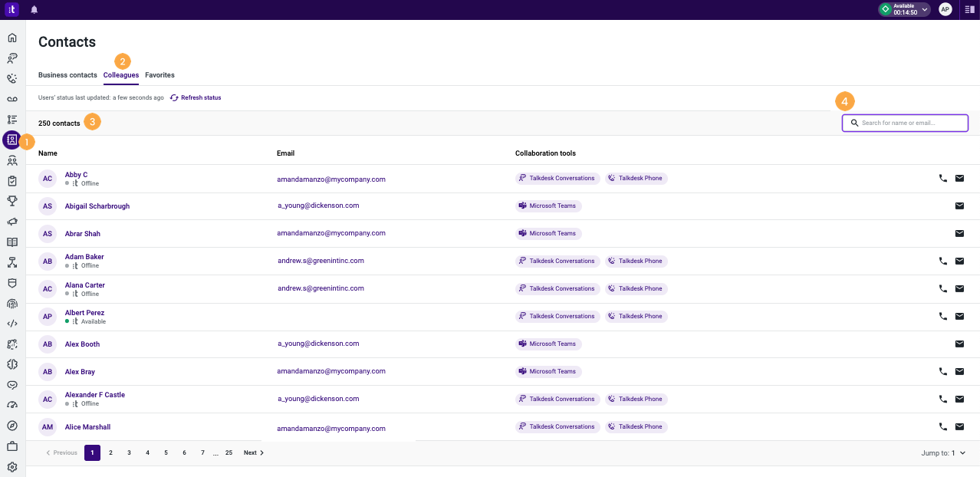This screenshot has height=477, width=980.
Task: Click the search for name or email field
Action: [x=905, y=123]
